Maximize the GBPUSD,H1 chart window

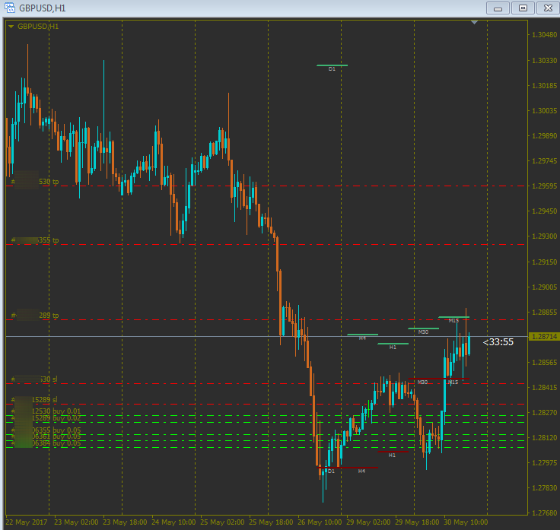click(x=523, y=8)
